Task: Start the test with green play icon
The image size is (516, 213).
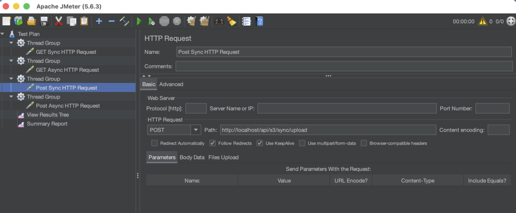Action: click(139, 21)
